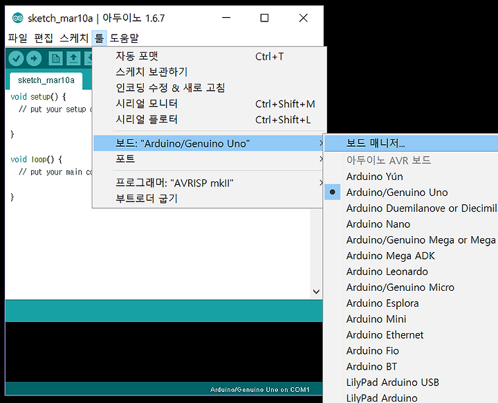Viewport: 498px width, 403px height.
Task: Choose Arduino Ethernet board
Action: point(412,335)
